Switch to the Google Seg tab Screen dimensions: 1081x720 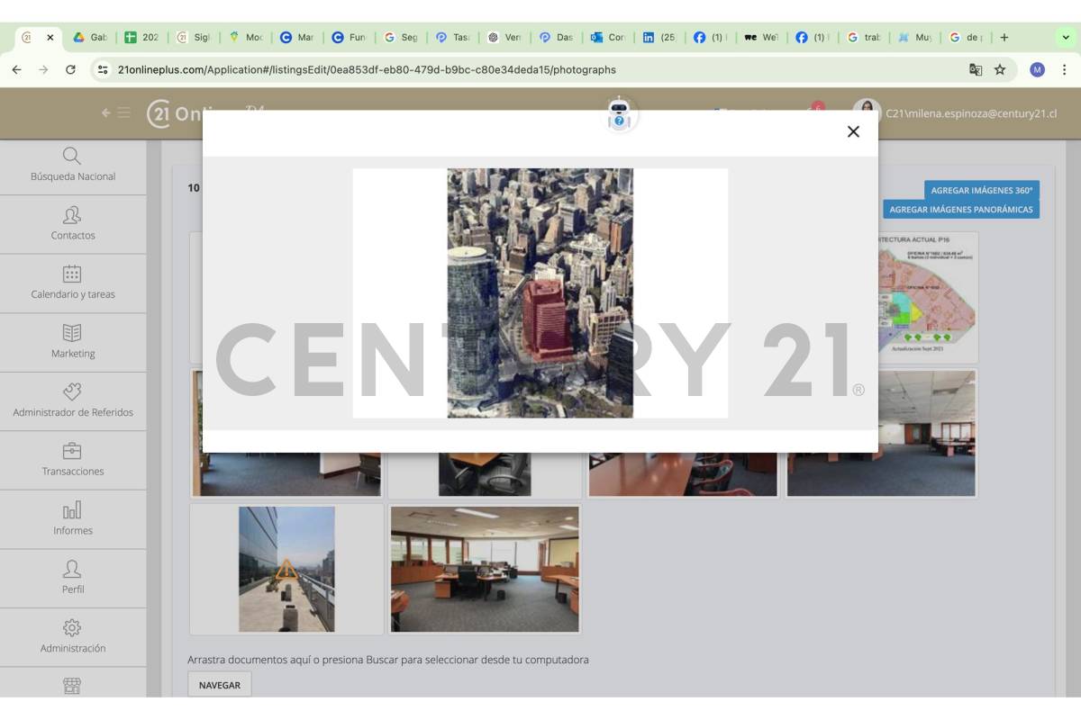tap(401, 38)
